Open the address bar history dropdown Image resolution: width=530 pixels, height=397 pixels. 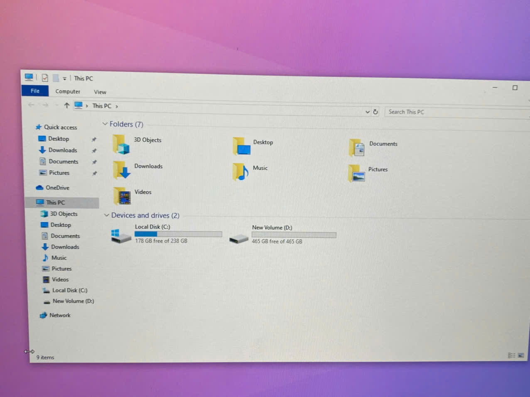pyautogui.click(x=367, y=112)
